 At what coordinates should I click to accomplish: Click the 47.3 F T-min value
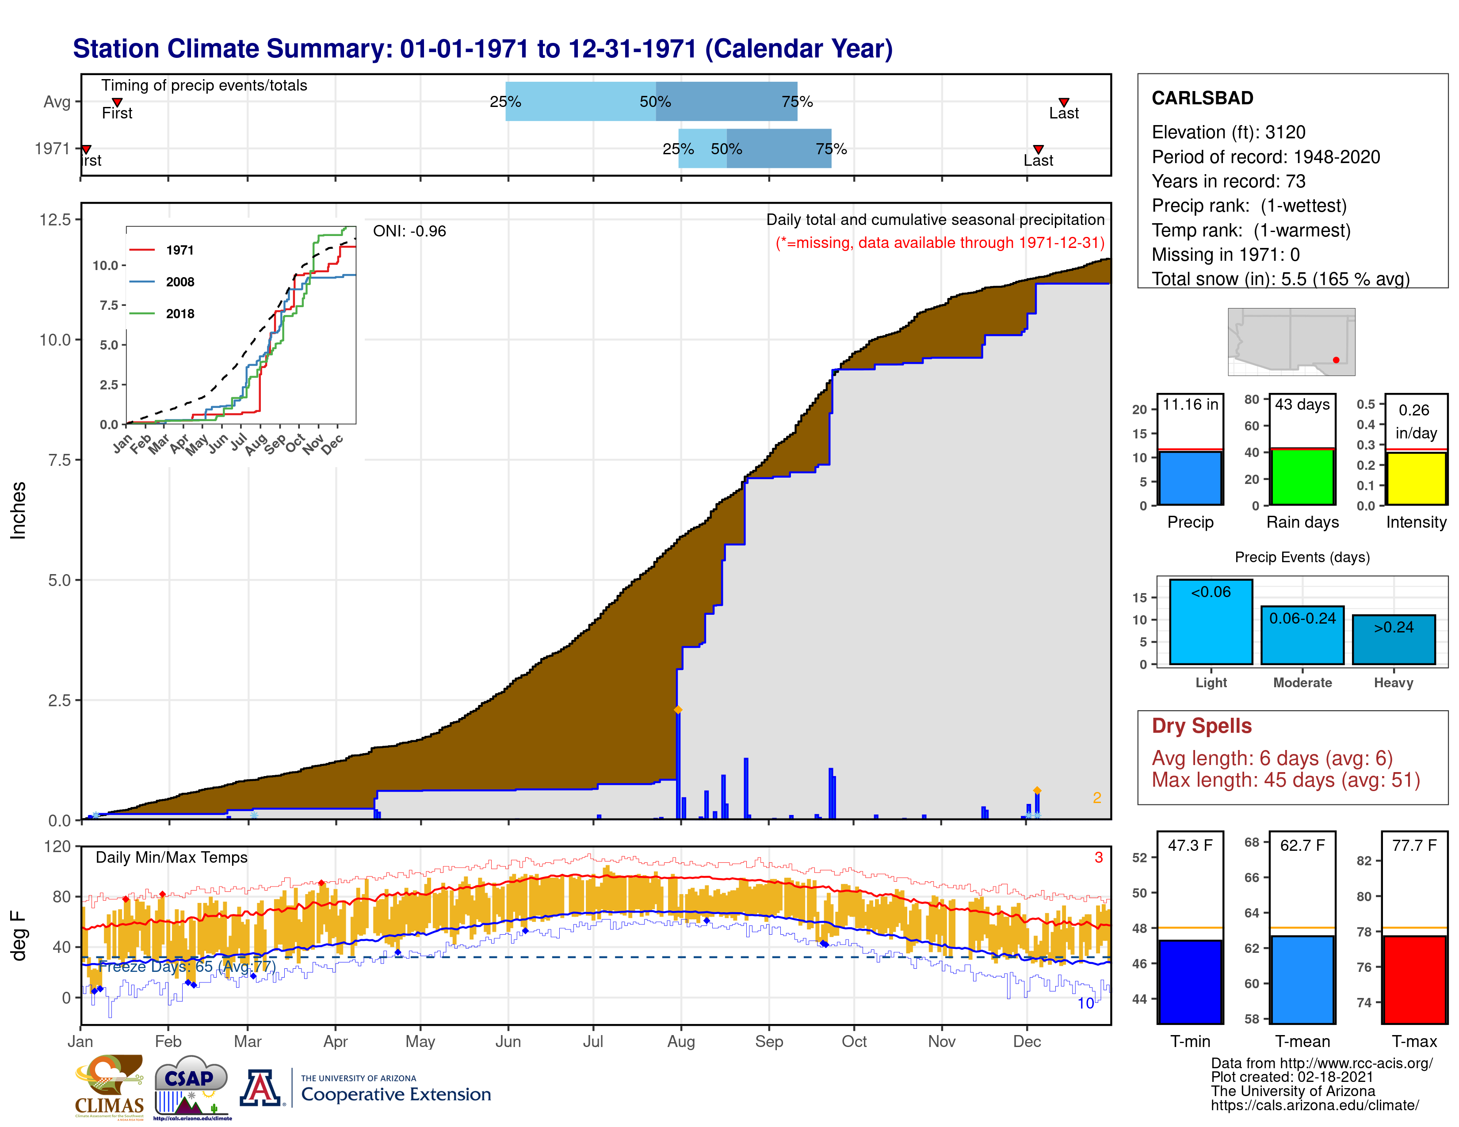tap(1191, 845)
